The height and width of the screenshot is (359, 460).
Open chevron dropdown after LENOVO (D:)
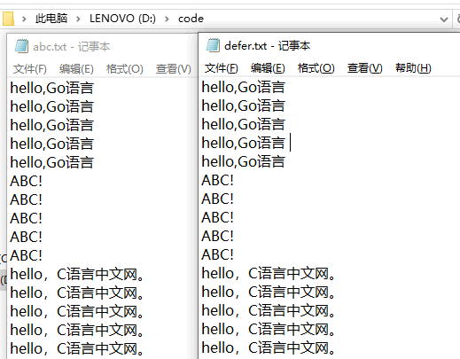pos(167,20)
